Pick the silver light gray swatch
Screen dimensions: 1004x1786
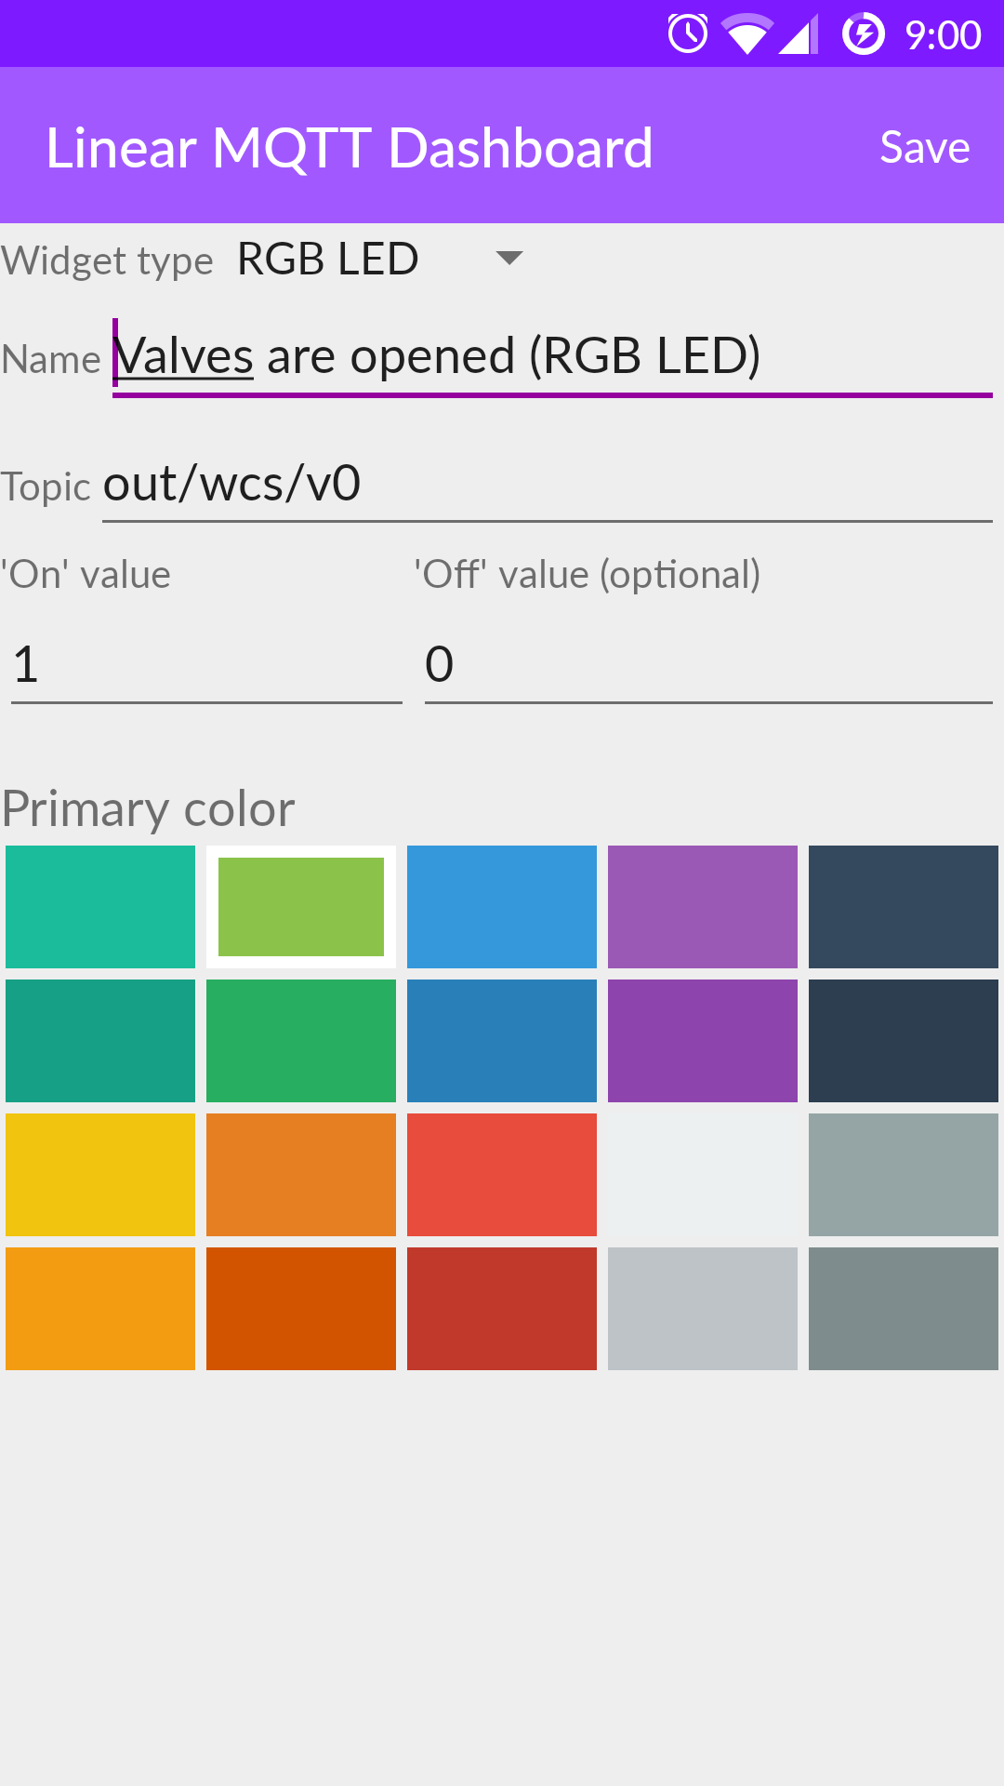703,1309
